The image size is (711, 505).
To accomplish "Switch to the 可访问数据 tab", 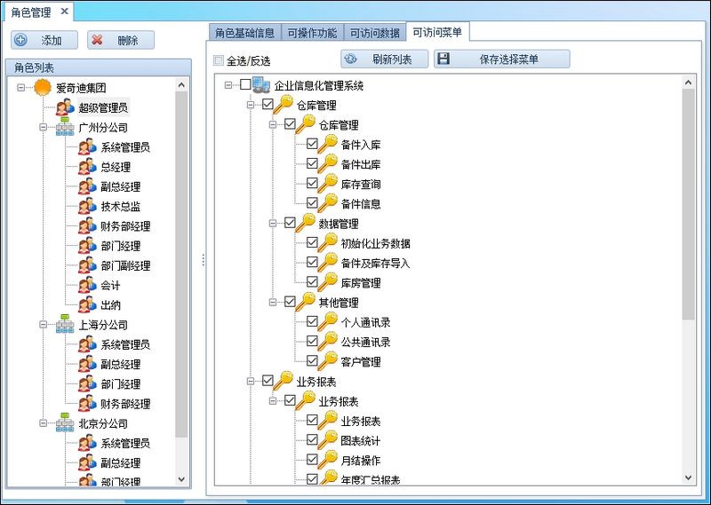I will 375,33.
